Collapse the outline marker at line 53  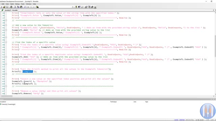click(x=6, y=57)
